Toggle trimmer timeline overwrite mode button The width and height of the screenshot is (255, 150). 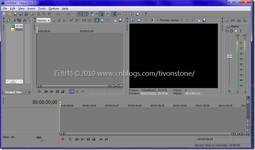tap(72, 92)
